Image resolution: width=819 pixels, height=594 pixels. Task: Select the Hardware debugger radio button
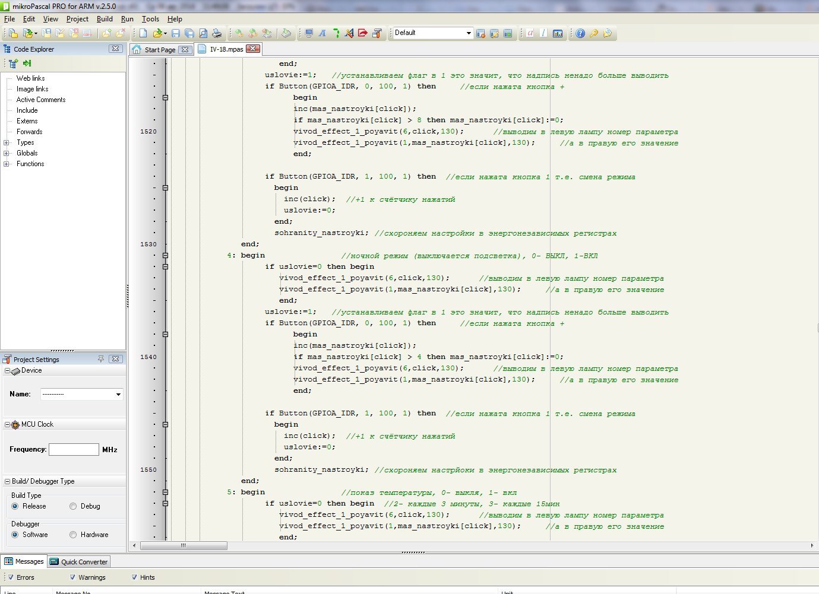pyautogui.click(x=73, y=535)
